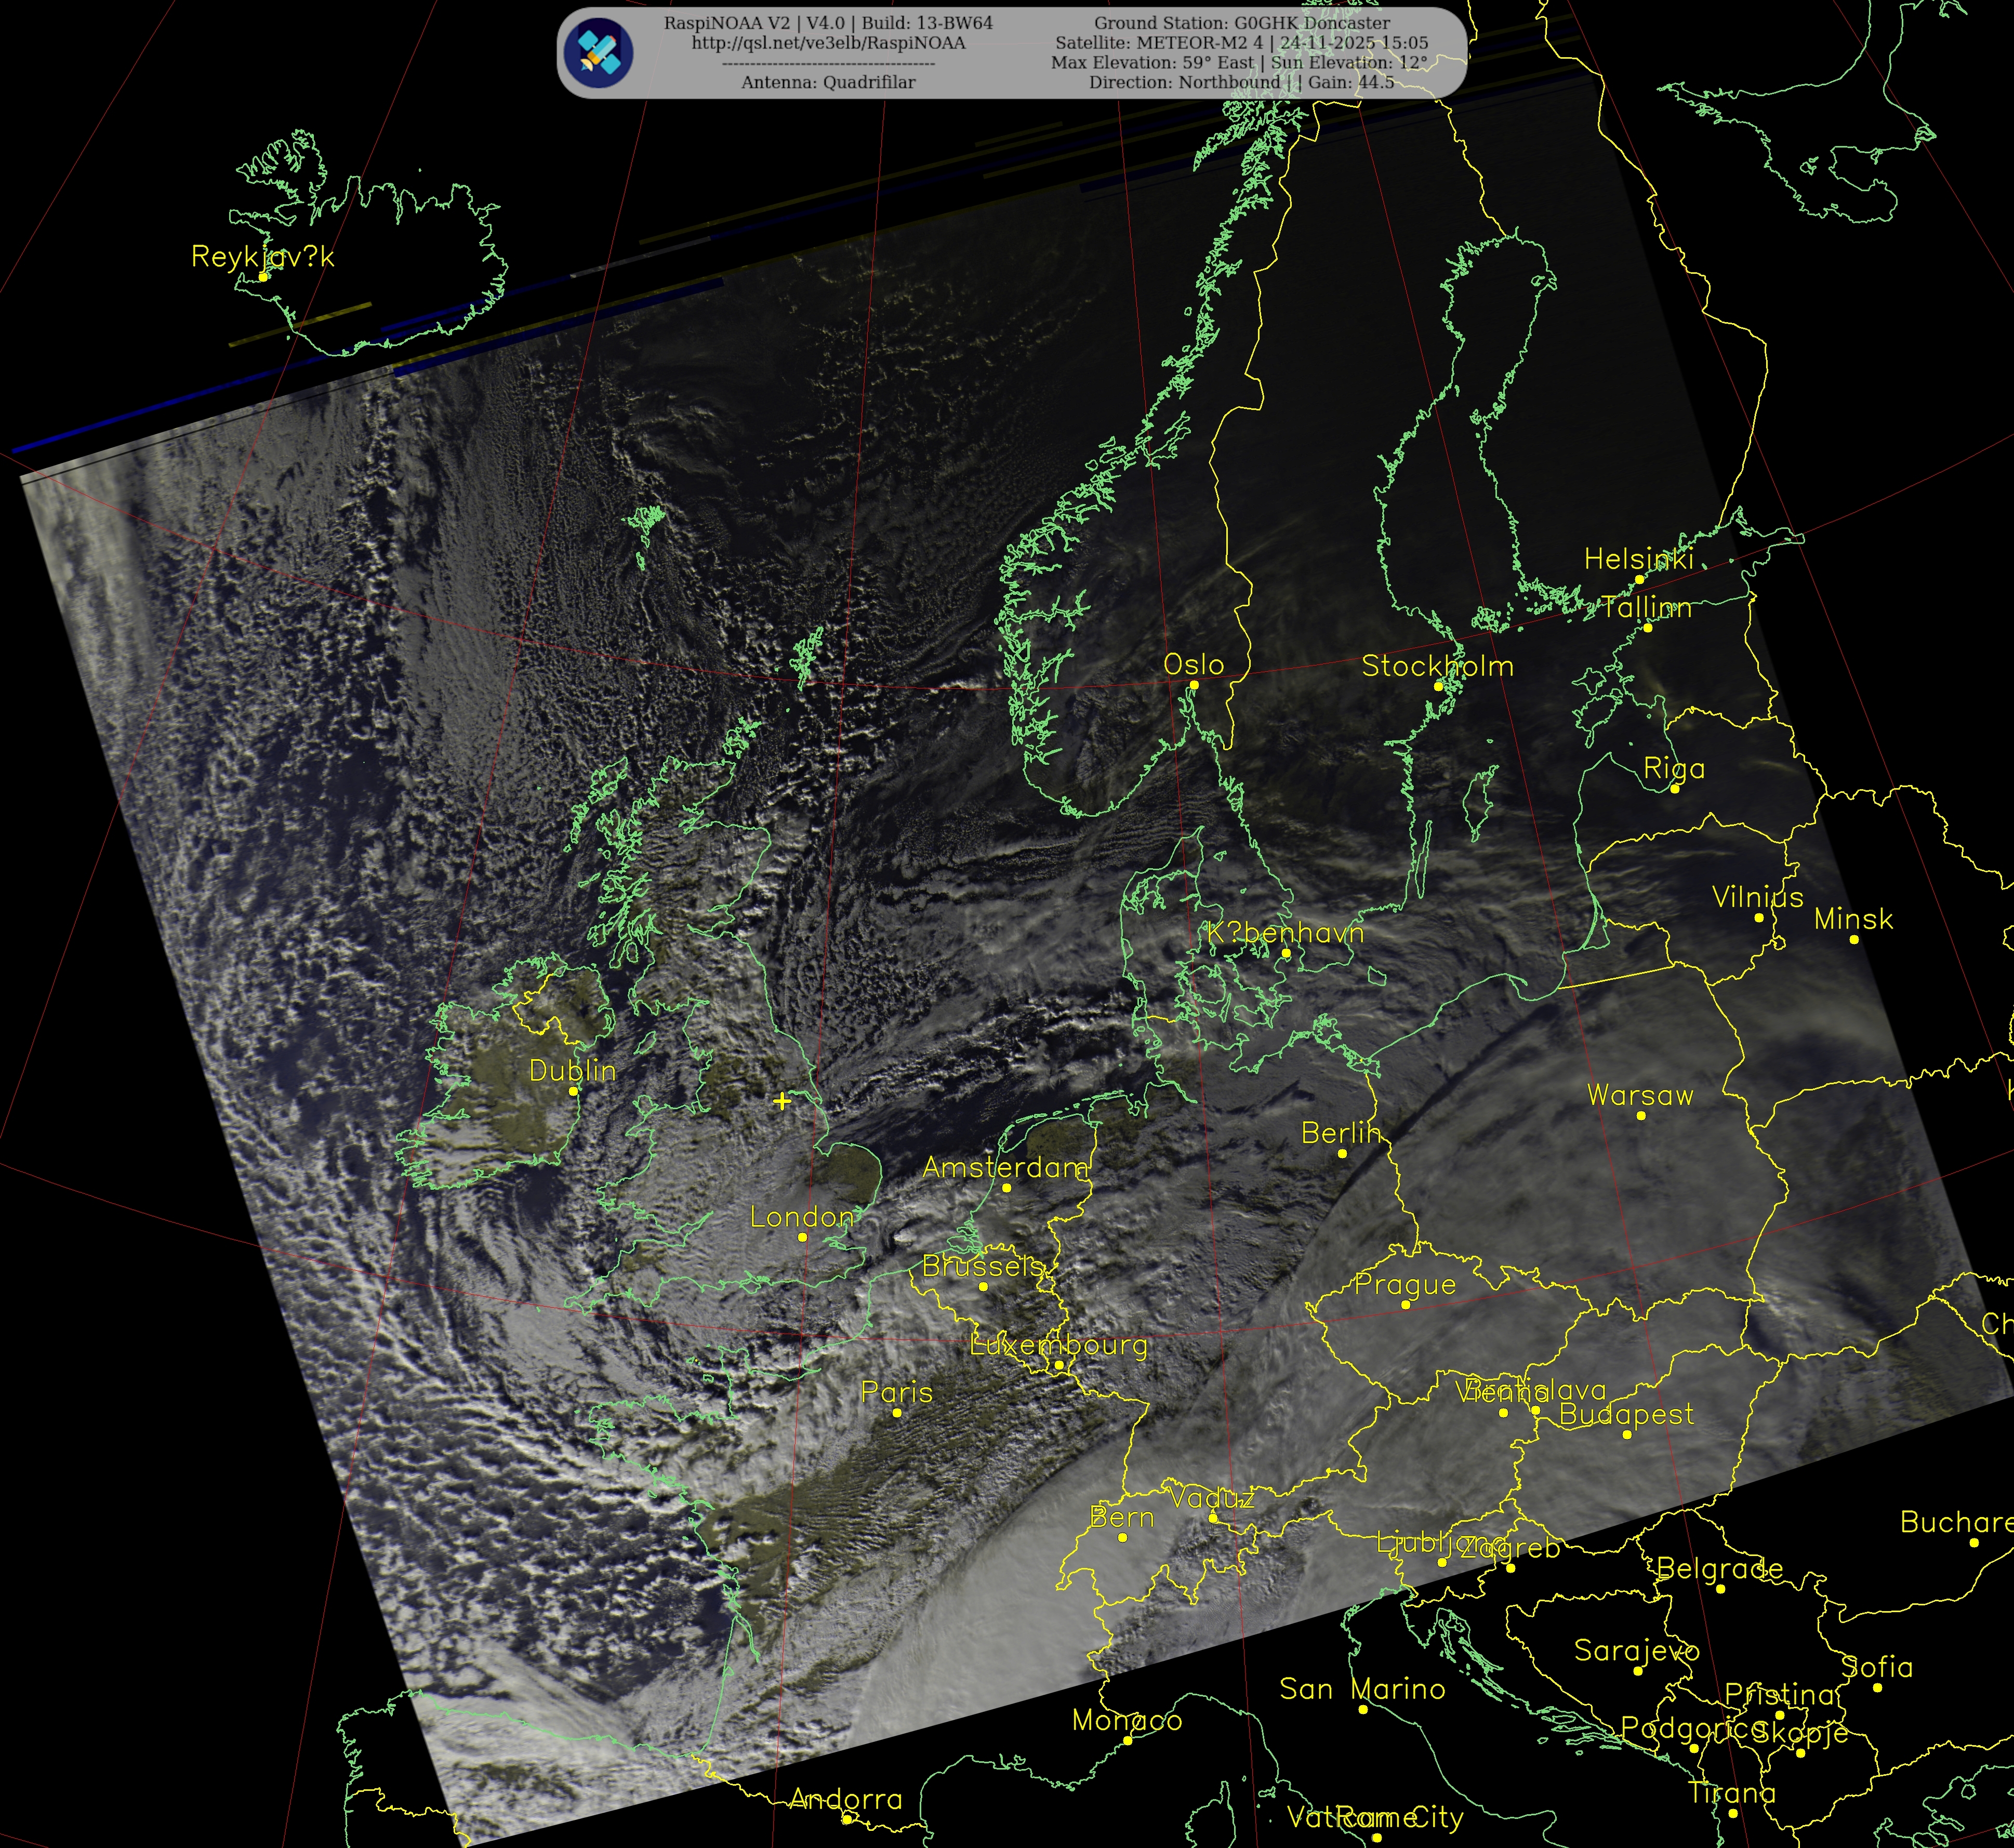Viewport: 2014px width, 1848px height.
Task: Click the Ground Station G0GHK Doncaster text
Action: [1241, 23]
